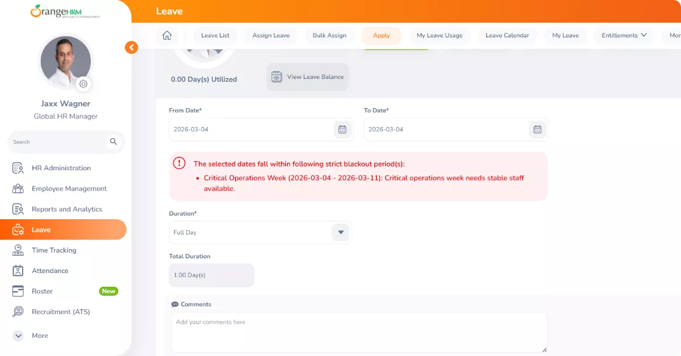Click the View Leave Balance button
Viewport: 681px width, 356px height.
click(308, 77)
